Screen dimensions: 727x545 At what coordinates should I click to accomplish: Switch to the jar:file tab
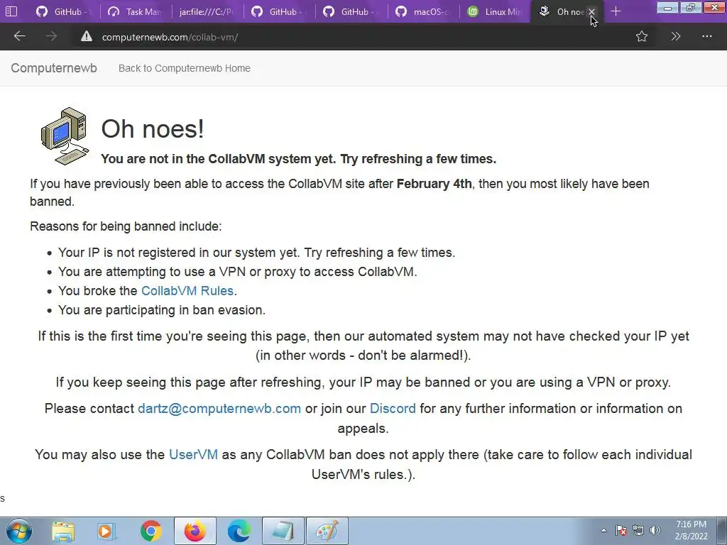[x=207, y=11]
